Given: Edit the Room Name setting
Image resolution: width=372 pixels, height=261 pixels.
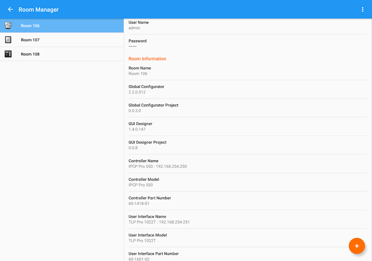Looking at the screenshot, I should coord(248,71).
